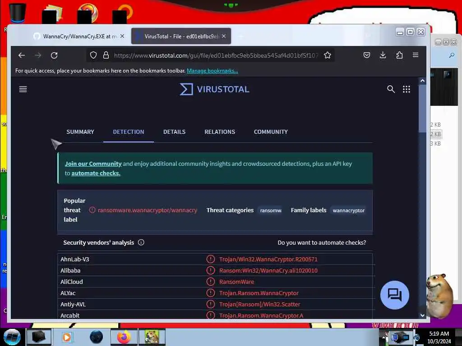Go back using the browser back arrow

22,55
